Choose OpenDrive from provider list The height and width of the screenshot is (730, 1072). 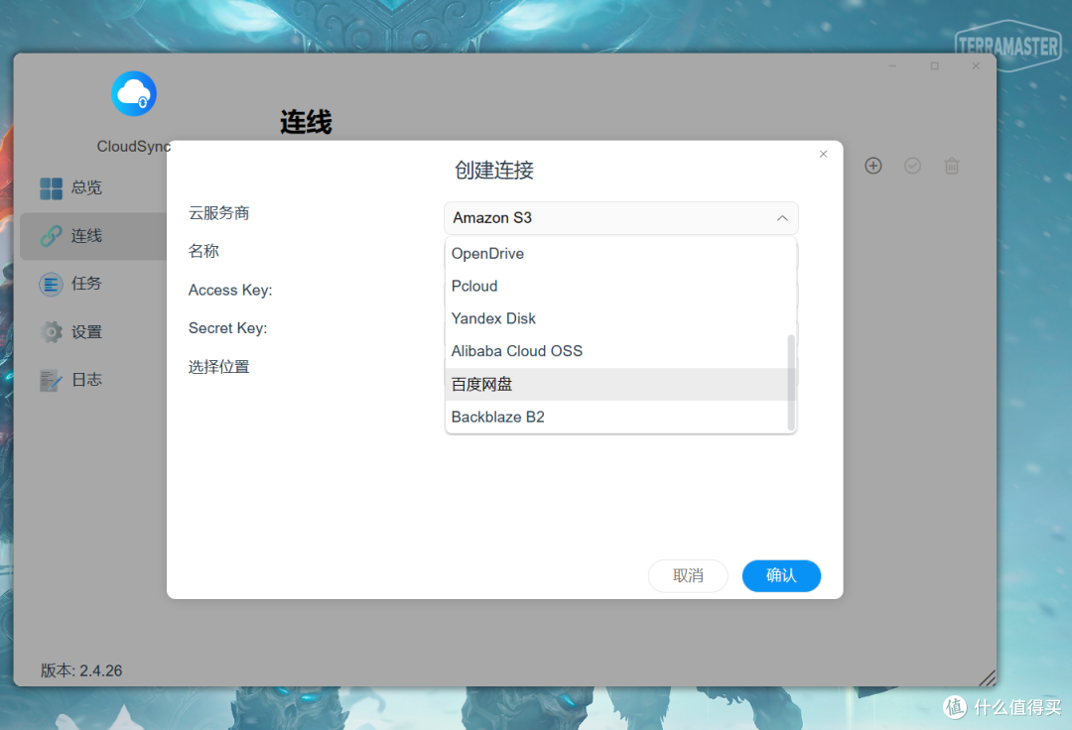[620, 253]
